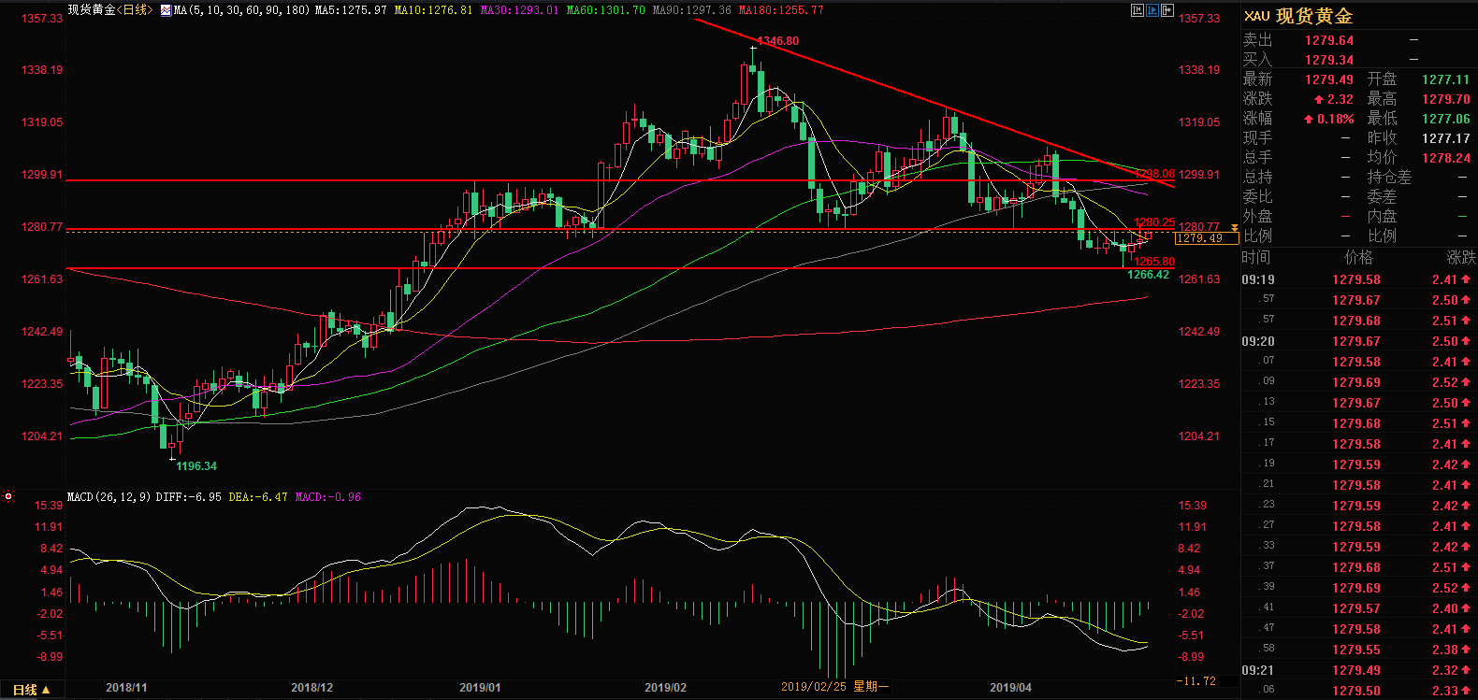The width and height of the screenshot is (1478, 700).
Task: Click the 最新 price 1279.49
Action: tap(1329, 79)
